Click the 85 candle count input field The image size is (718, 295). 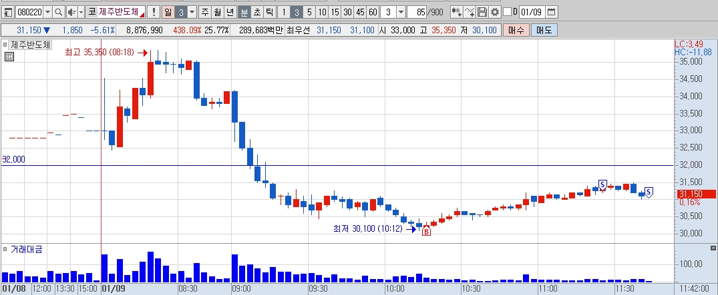(417, 12)
